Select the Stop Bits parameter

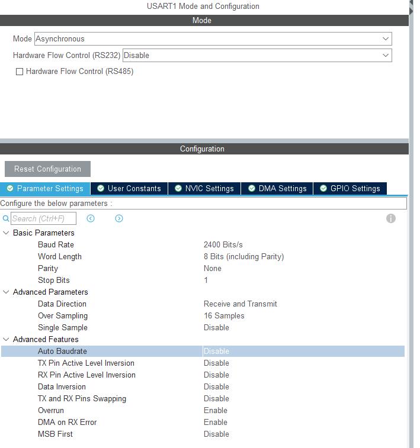tap(54, 281)
